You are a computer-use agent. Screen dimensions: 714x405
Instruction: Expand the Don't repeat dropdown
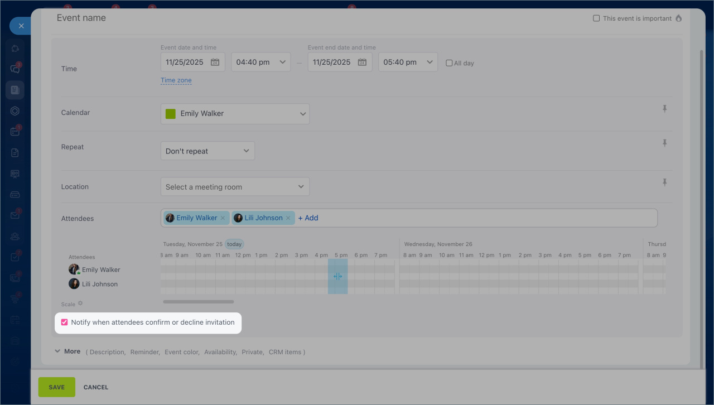click(208, 151)
